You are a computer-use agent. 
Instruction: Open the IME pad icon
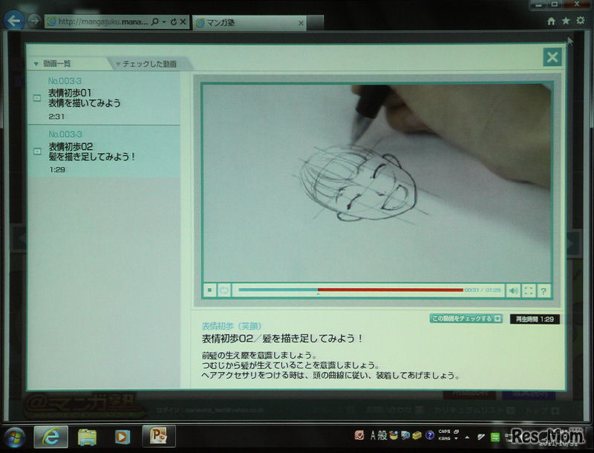[x=394, y=435]
